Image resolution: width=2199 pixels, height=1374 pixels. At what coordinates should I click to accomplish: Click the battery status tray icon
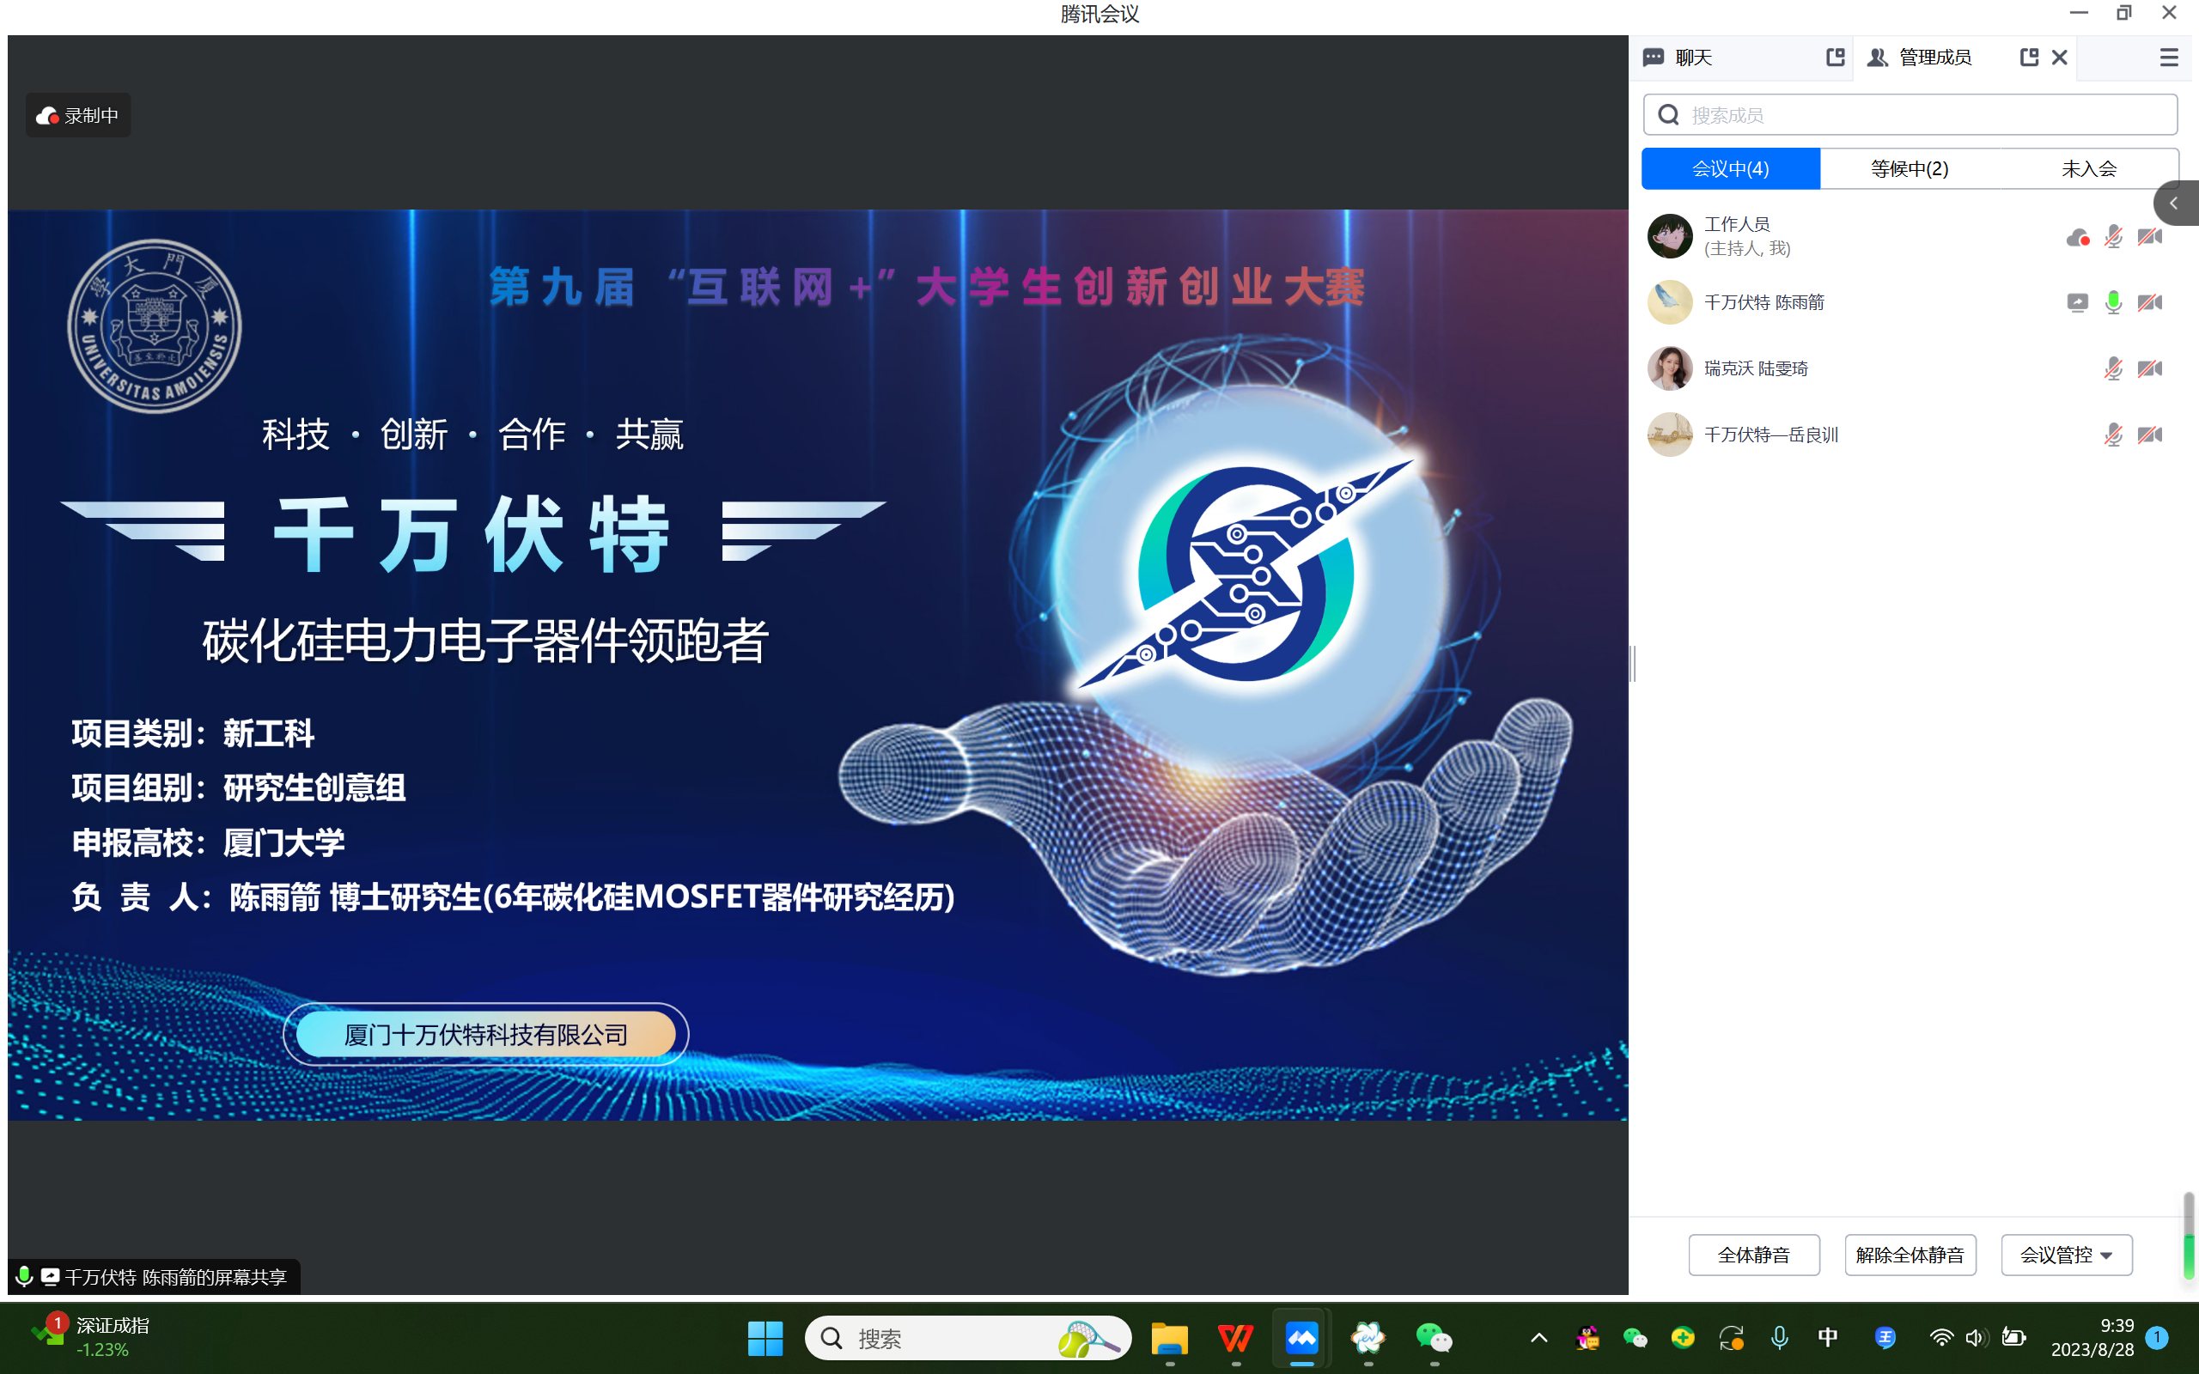(2013, 1338)
